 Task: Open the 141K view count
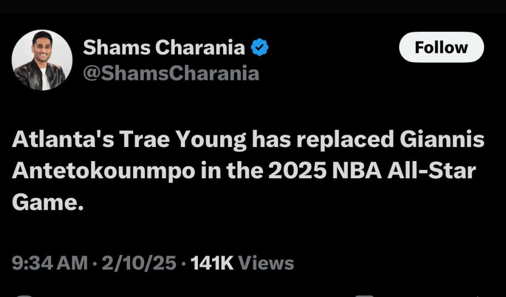pyautogui.click(x=212, y=263)
